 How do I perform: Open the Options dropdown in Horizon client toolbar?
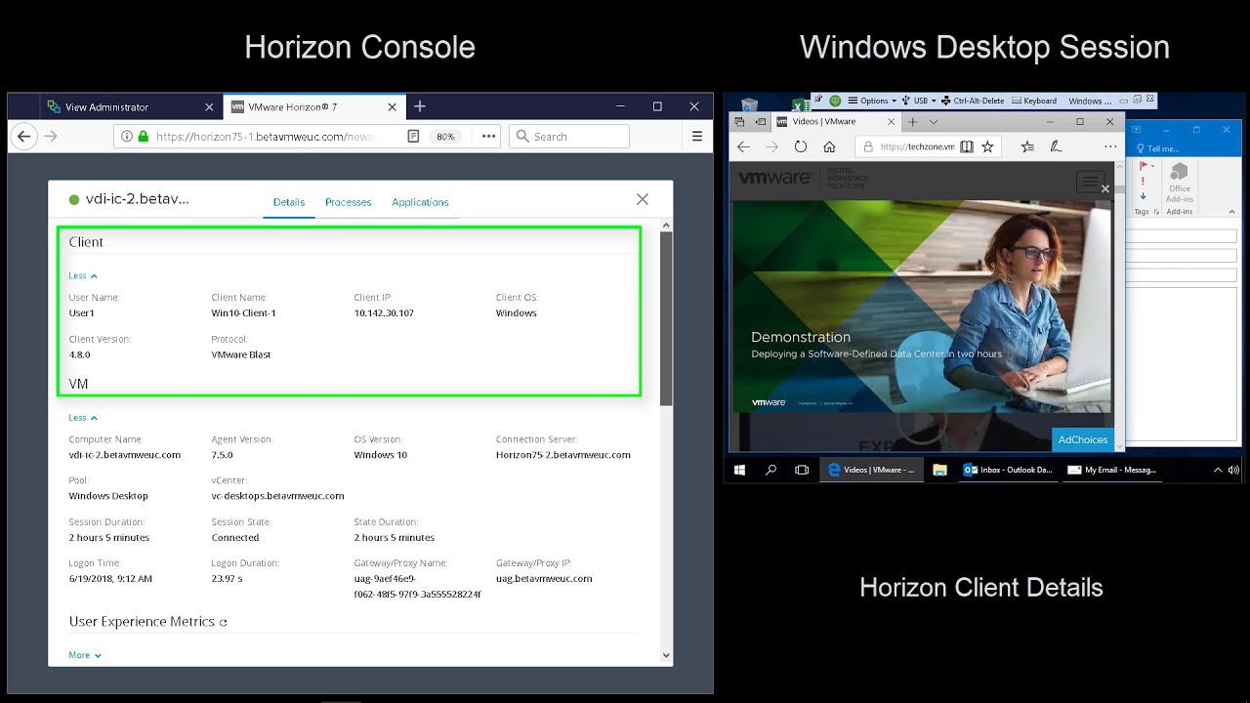tap(872, 101)
